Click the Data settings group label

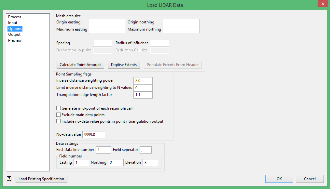click(x=67, y=143)
